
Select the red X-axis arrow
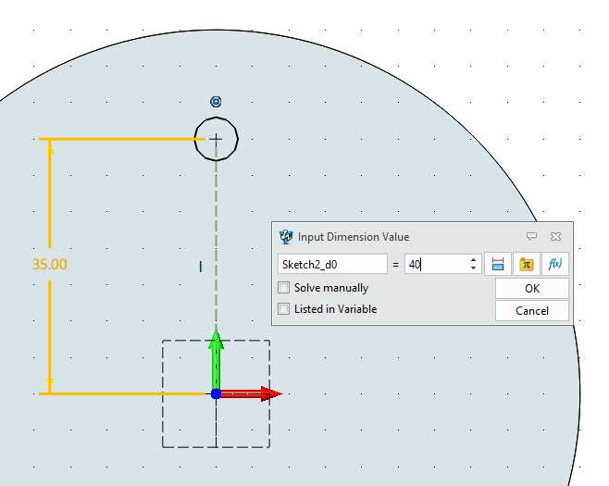click(252, 394)
